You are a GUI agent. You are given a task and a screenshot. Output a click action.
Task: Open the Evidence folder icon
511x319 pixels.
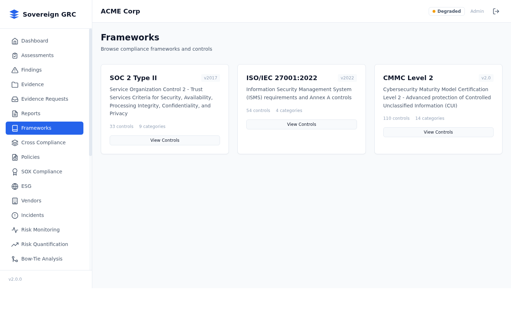(x=15, y=84)
